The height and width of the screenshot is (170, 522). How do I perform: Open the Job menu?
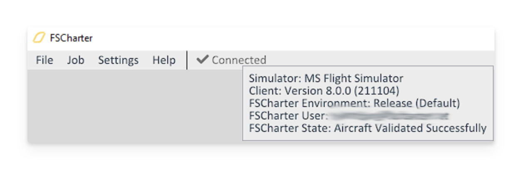[x=76, y=60]
